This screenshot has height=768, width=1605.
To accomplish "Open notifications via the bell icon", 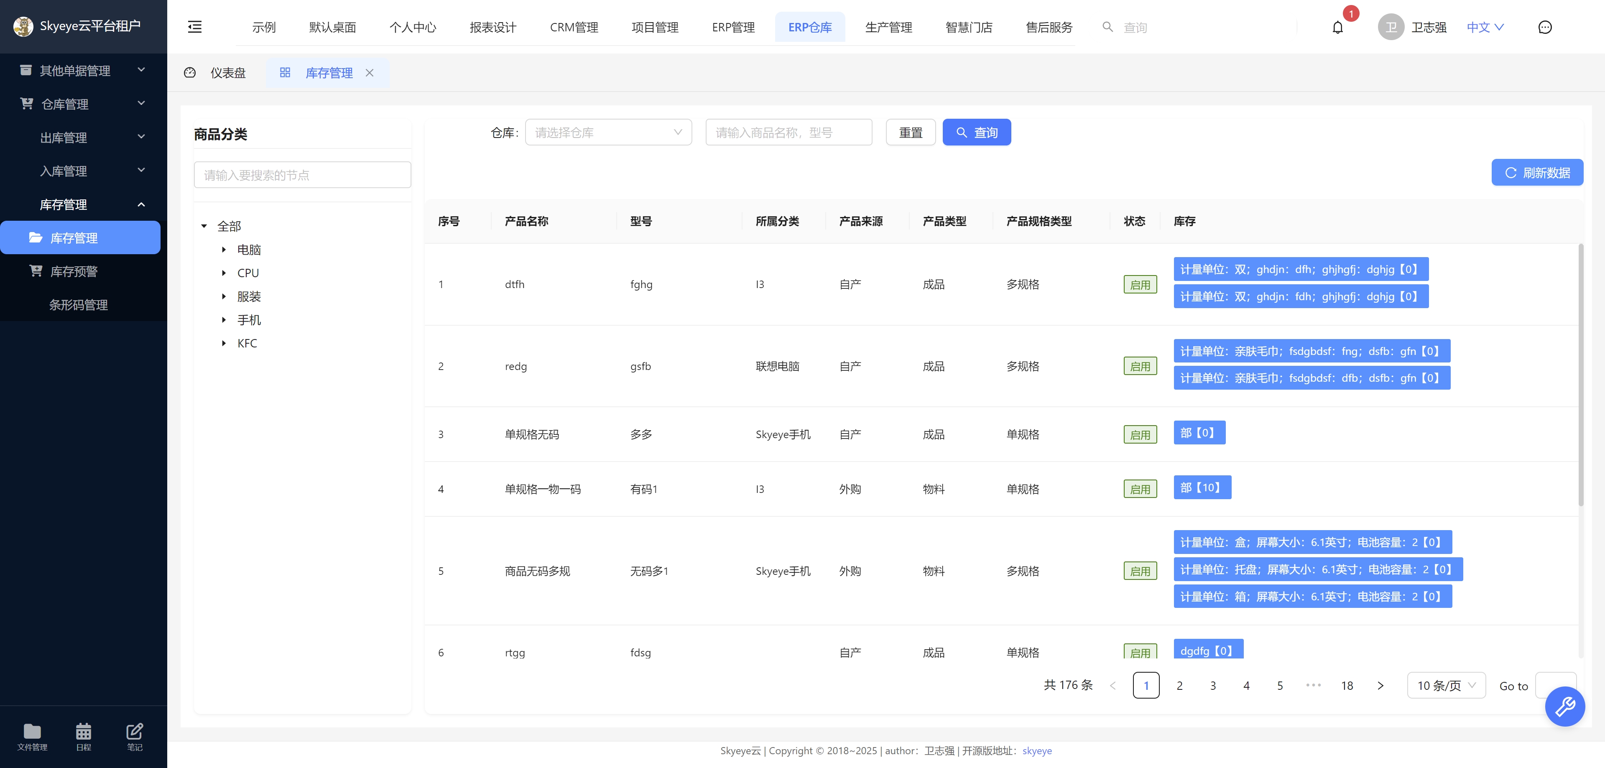I will [1337, 28].
